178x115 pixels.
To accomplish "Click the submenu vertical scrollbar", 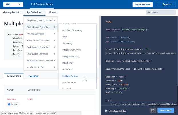I will coord(97,66).
